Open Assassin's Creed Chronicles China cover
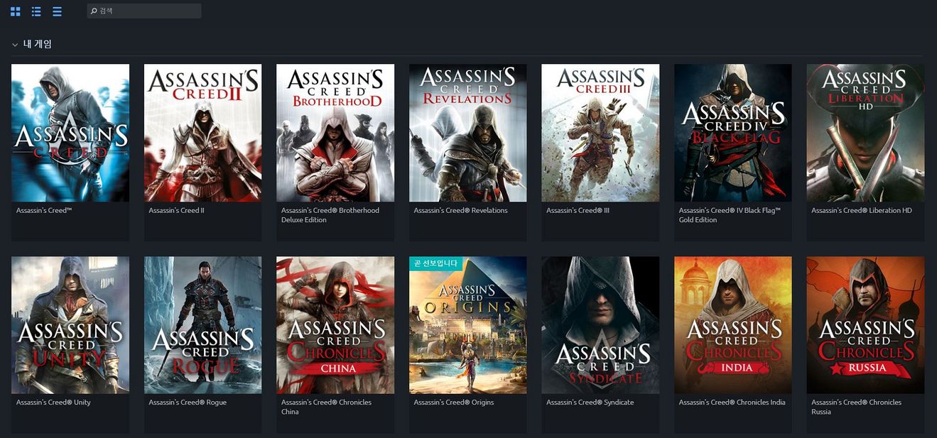 (x=335, y=325)
